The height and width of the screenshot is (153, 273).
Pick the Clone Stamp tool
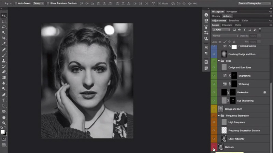click(4, 61)
